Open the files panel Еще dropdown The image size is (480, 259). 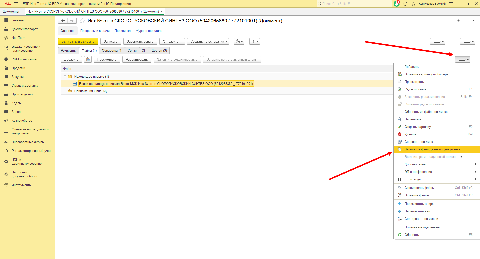(463, 59)
